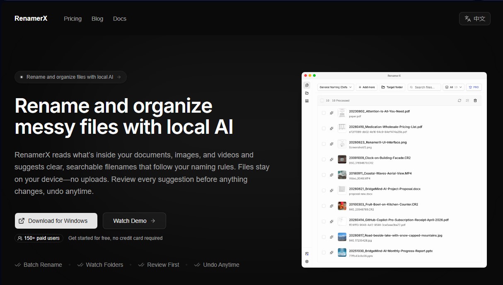Click the Batch Rename feature text

[43, 265]
